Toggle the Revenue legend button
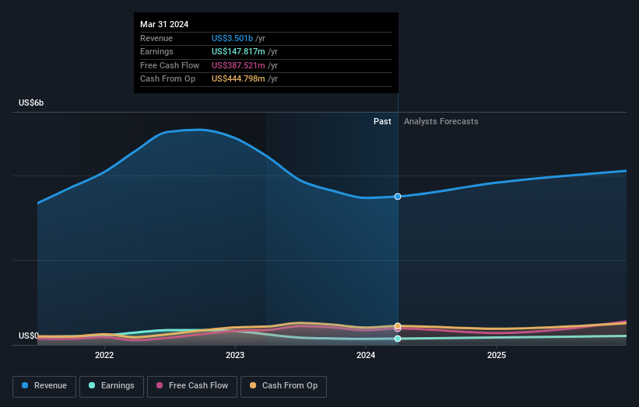 click(x=44, y=386)
